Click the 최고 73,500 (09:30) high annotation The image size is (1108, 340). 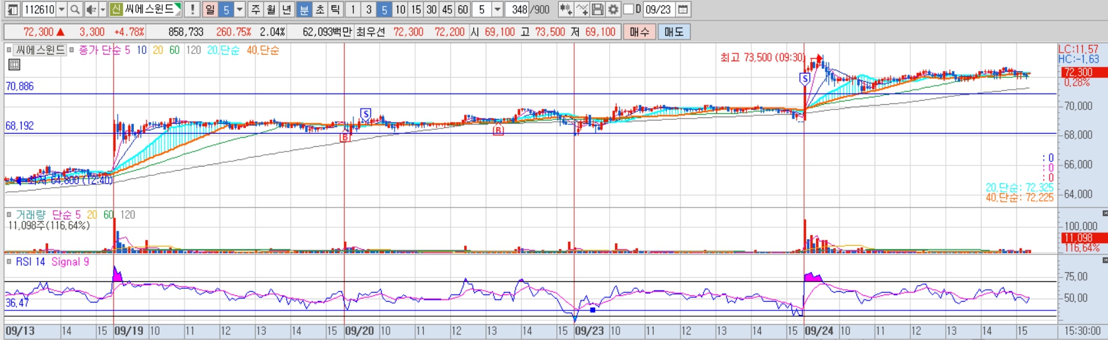762,57
